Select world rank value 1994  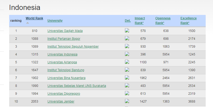tap(35, 94)
